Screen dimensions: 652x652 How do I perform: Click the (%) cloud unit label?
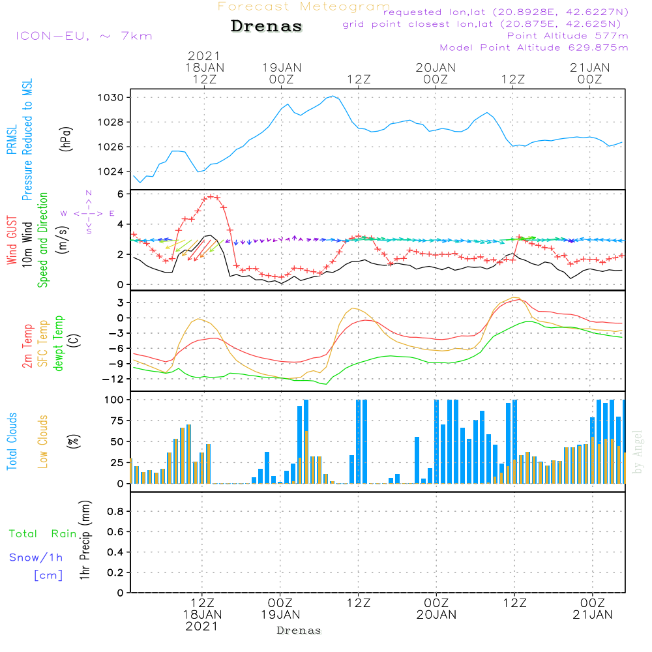[x=73, y=441]
